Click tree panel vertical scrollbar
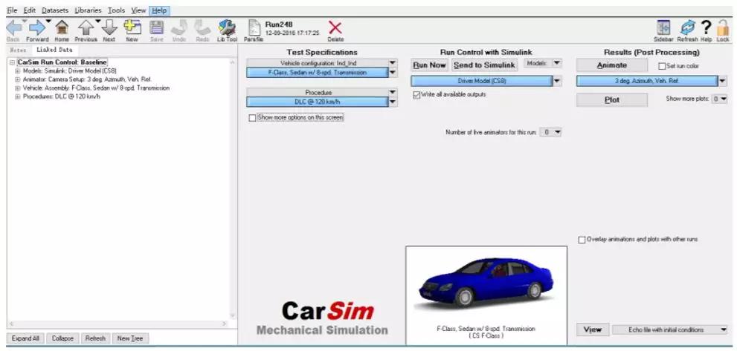Screen dimensions: 737x351 point(232,189)
